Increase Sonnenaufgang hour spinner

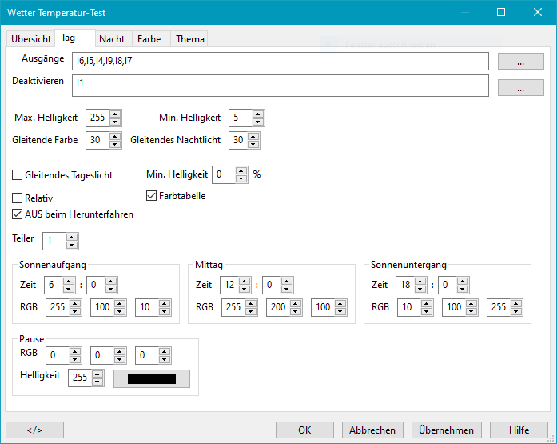click(68, 281)
